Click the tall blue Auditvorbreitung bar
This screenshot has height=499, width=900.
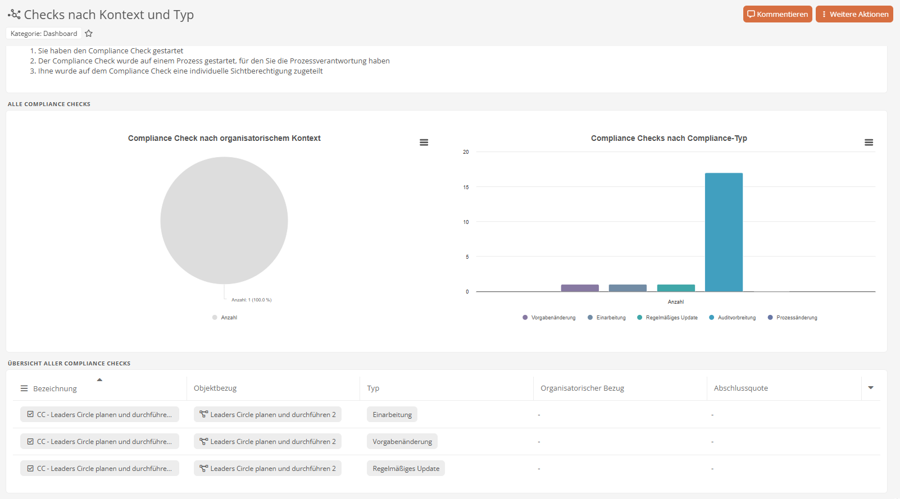coord(724,232)
